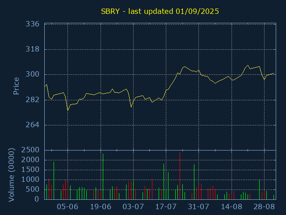Click the price axis value 336

[33, 24]
